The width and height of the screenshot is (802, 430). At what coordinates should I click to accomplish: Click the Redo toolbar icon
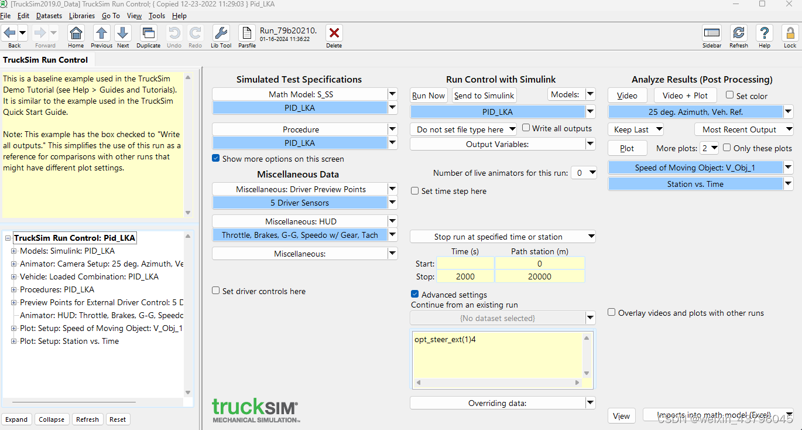(x=196, y=33)
